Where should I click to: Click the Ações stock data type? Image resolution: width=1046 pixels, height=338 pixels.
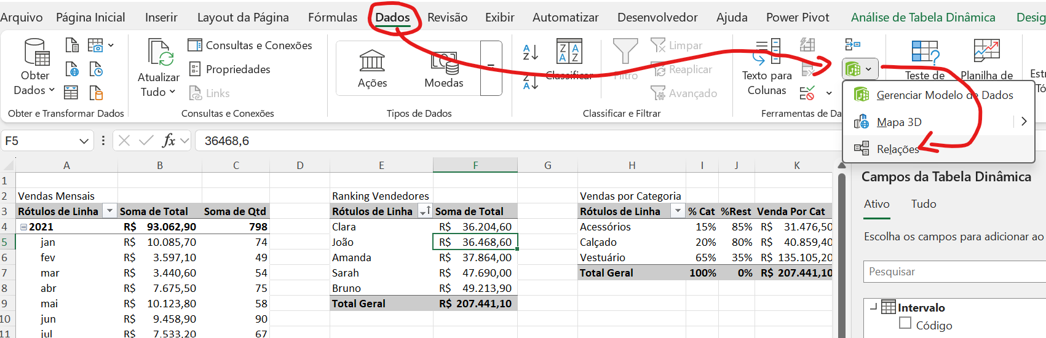coord(373,68)
